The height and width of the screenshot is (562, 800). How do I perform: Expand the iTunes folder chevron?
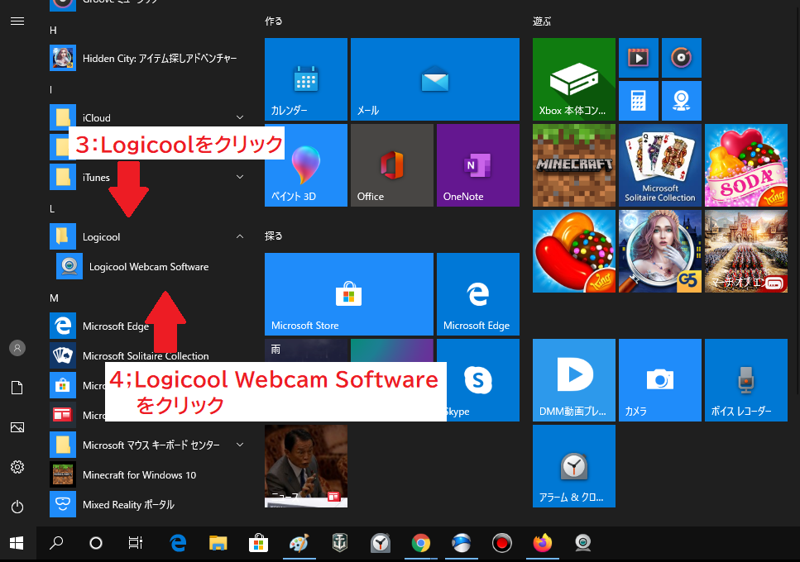click(240, 178)
